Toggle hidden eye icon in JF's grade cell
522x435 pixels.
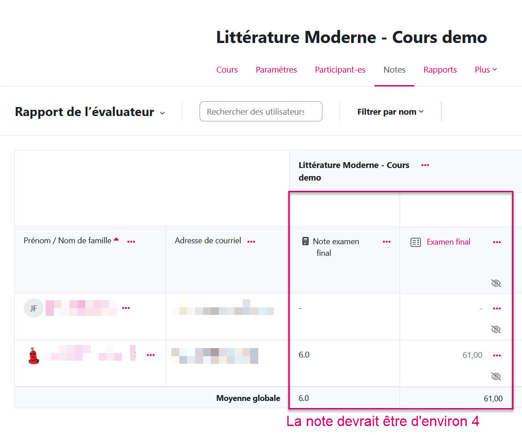click(x=496, y=329)
